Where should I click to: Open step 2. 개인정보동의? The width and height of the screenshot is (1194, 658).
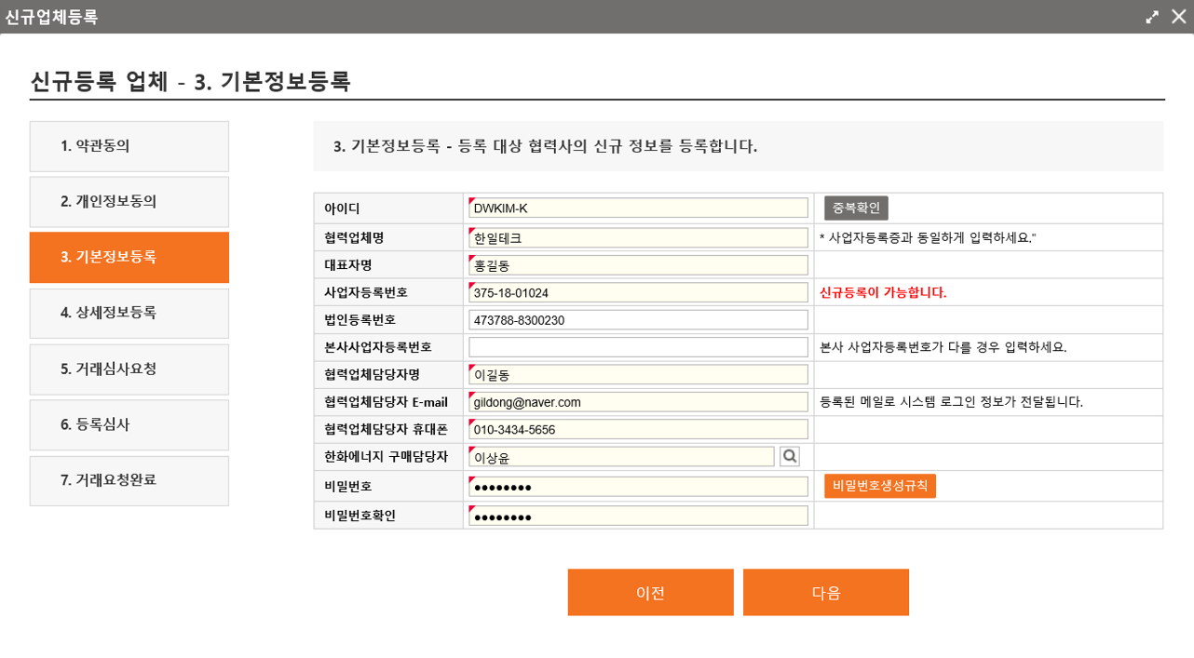tap(129, 202)
